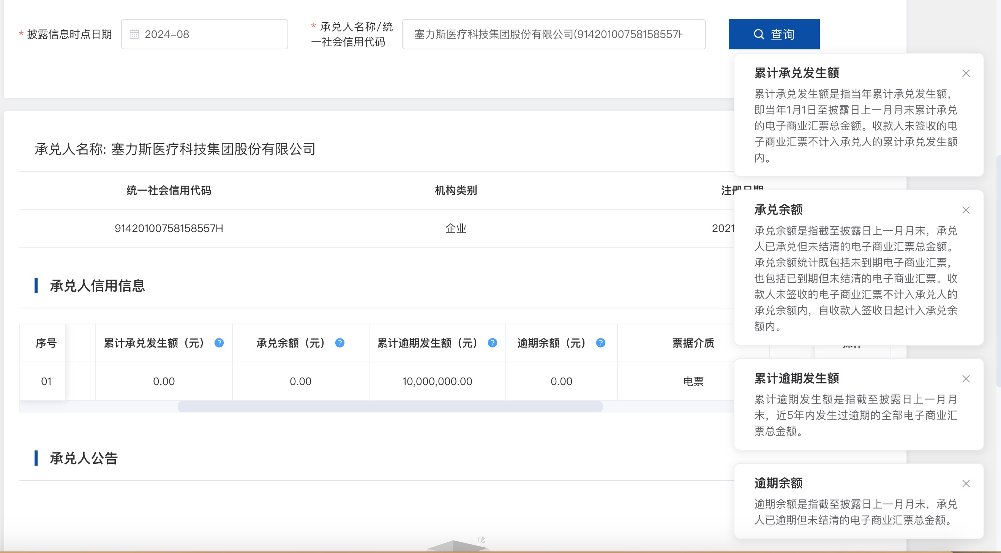The image size is (1001, 553).
Task: Click the 承兑人公告 section heading
Action: (84, 458)
